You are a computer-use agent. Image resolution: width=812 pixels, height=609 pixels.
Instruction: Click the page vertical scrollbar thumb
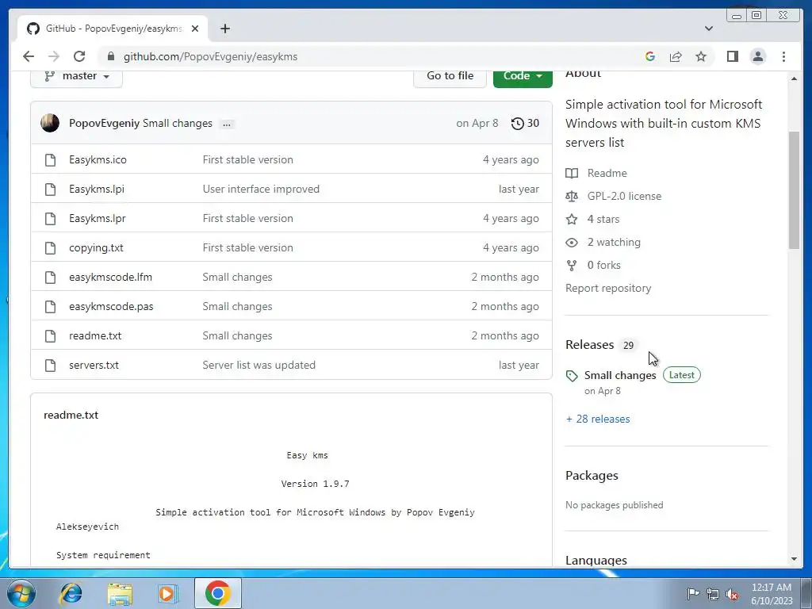click(794, 190)
